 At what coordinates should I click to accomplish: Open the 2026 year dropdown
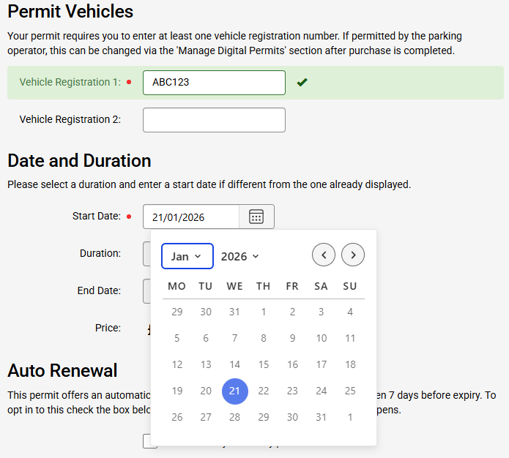point(240,256)
